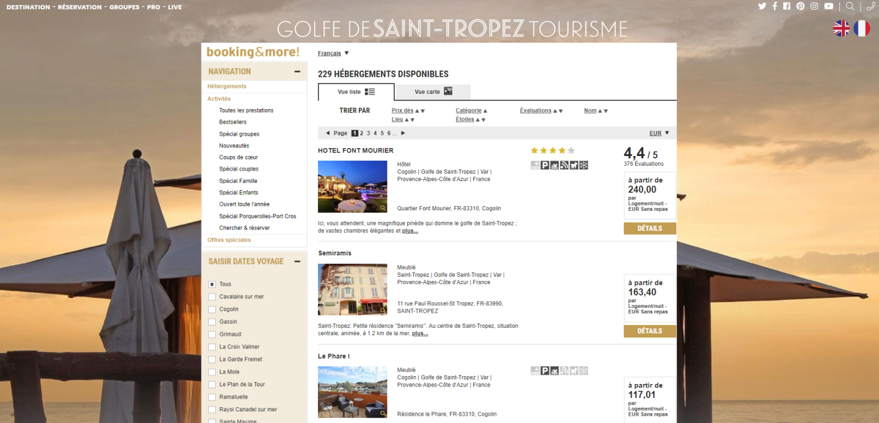Open the Français language dropdown
The width and height of the screenshot is (879, 423).
(x=333, y=54)
